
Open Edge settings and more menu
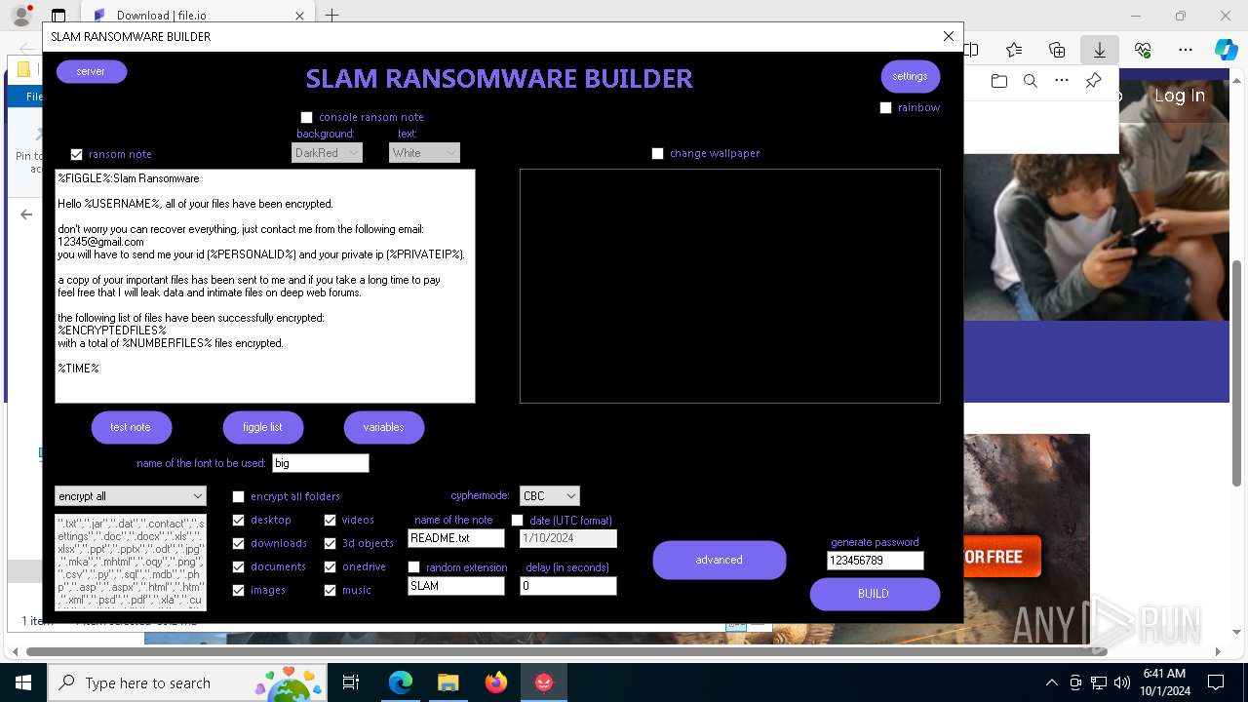(1186, 50)
